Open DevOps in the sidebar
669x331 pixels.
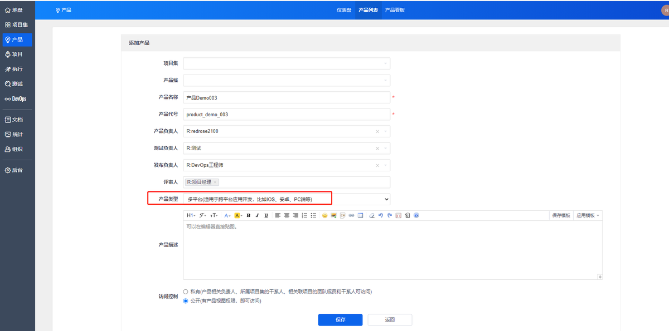[17, 98]
